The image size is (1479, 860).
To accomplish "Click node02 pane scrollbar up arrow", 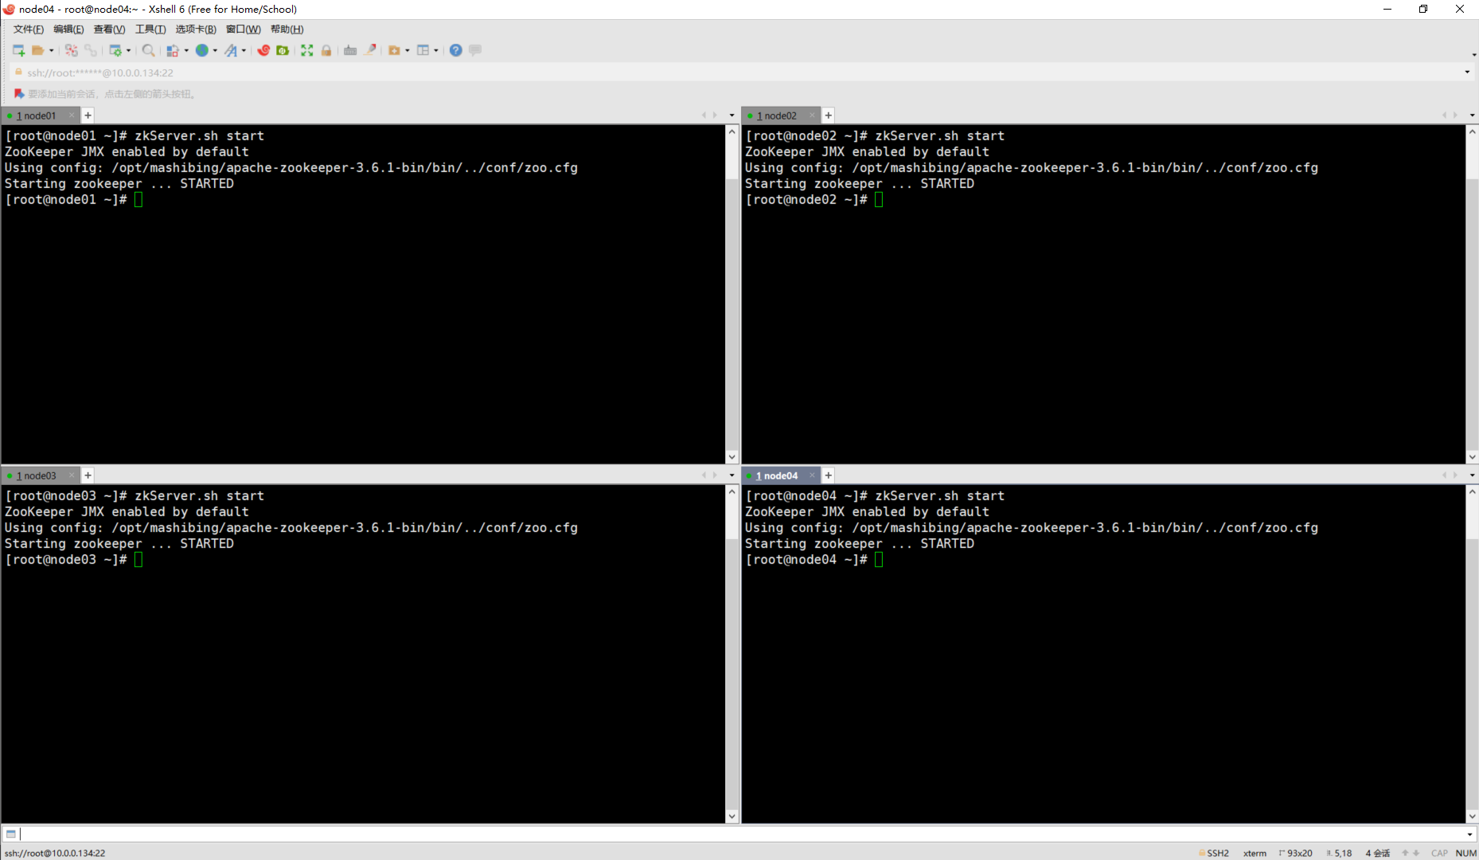I will (1472, 132).
